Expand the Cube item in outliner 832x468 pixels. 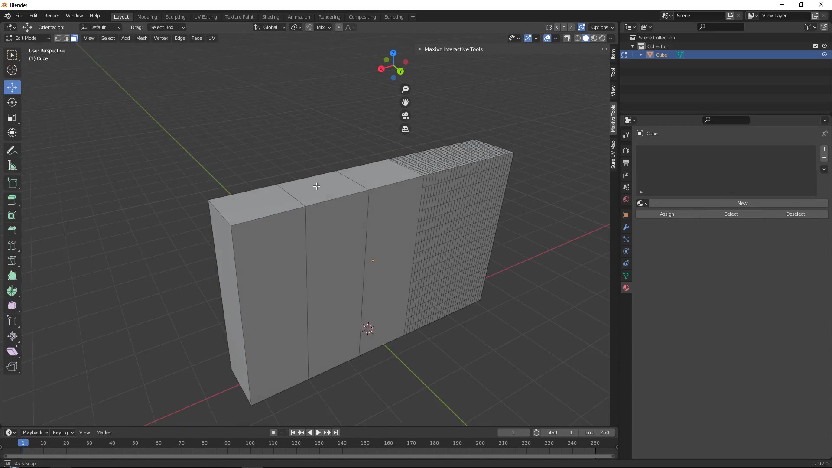pyautogui.click(x=641, y=55)
